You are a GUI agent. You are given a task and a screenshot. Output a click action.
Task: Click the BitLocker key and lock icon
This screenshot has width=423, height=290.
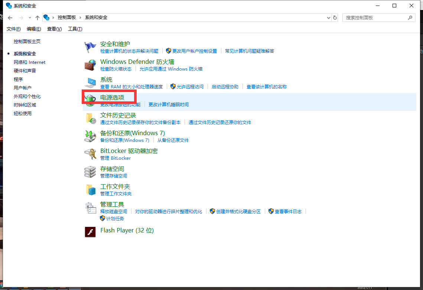(90, 154)
